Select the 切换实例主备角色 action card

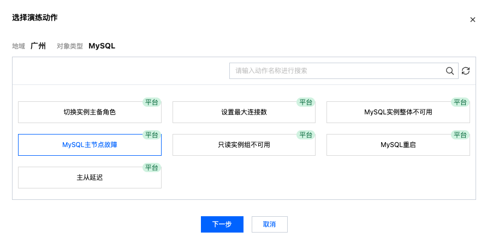pos(90,112)
